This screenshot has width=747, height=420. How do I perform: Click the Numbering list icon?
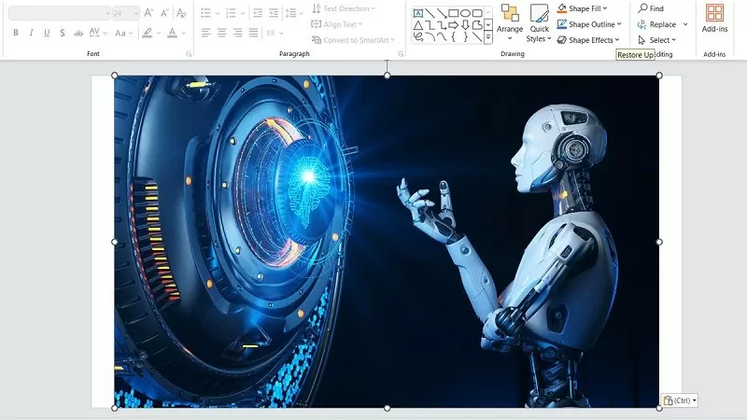click(231, 13)
